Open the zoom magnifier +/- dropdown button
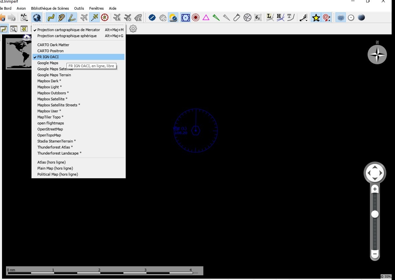This screenshot has width=395, height=280. click(24, 17)
